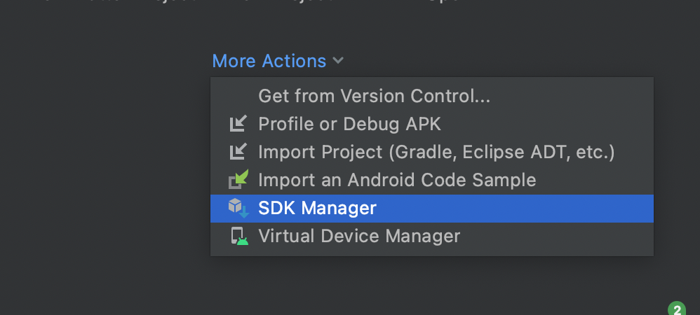700x315 pixels.
Task: Open the green notifications badge showing 2
Action: (x=677, y=309)
